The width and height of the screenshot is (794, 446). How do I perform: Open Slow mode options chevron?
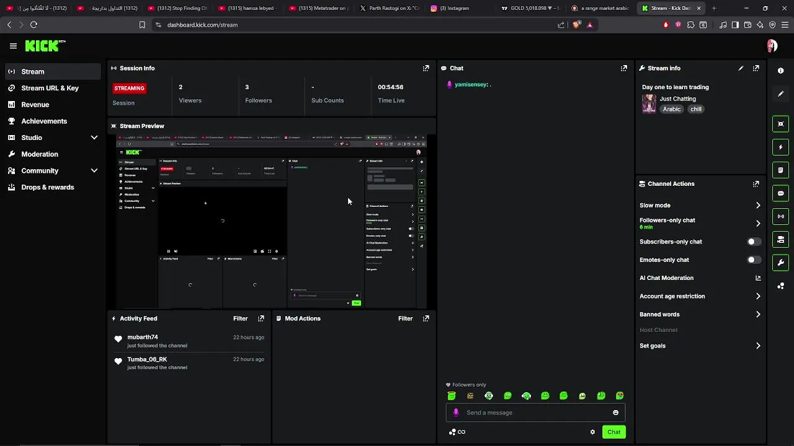(x=757, y=205)
